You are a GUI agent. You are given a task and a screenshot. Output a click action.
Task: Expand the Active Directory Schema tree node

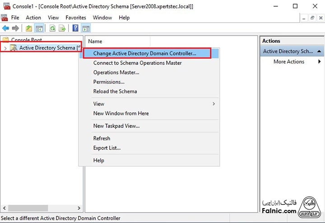[x=5, y=48]
